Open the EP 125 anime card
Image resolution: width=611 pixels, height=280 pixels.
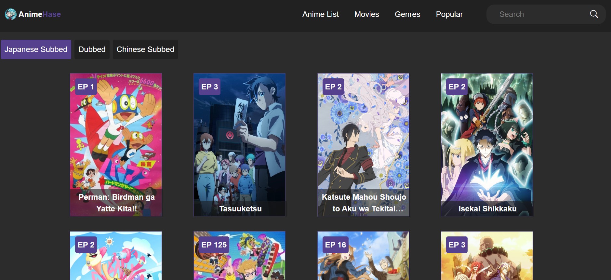[x=239, y=256]
